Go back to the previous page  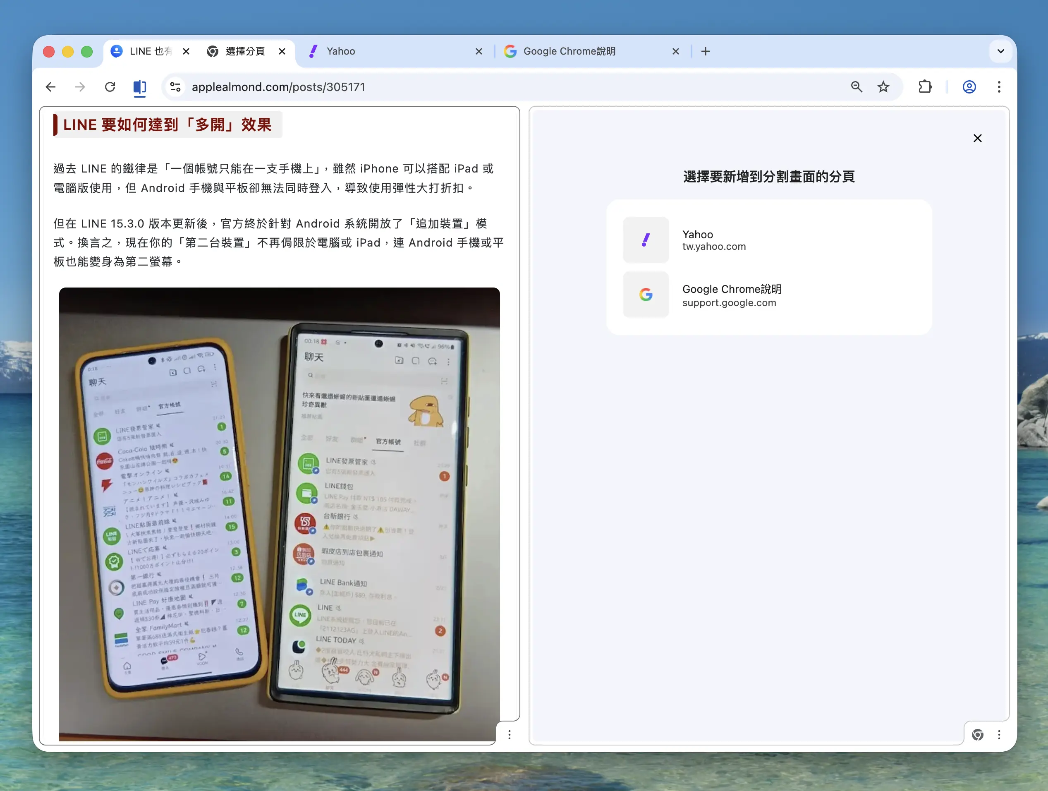[51, 87]
